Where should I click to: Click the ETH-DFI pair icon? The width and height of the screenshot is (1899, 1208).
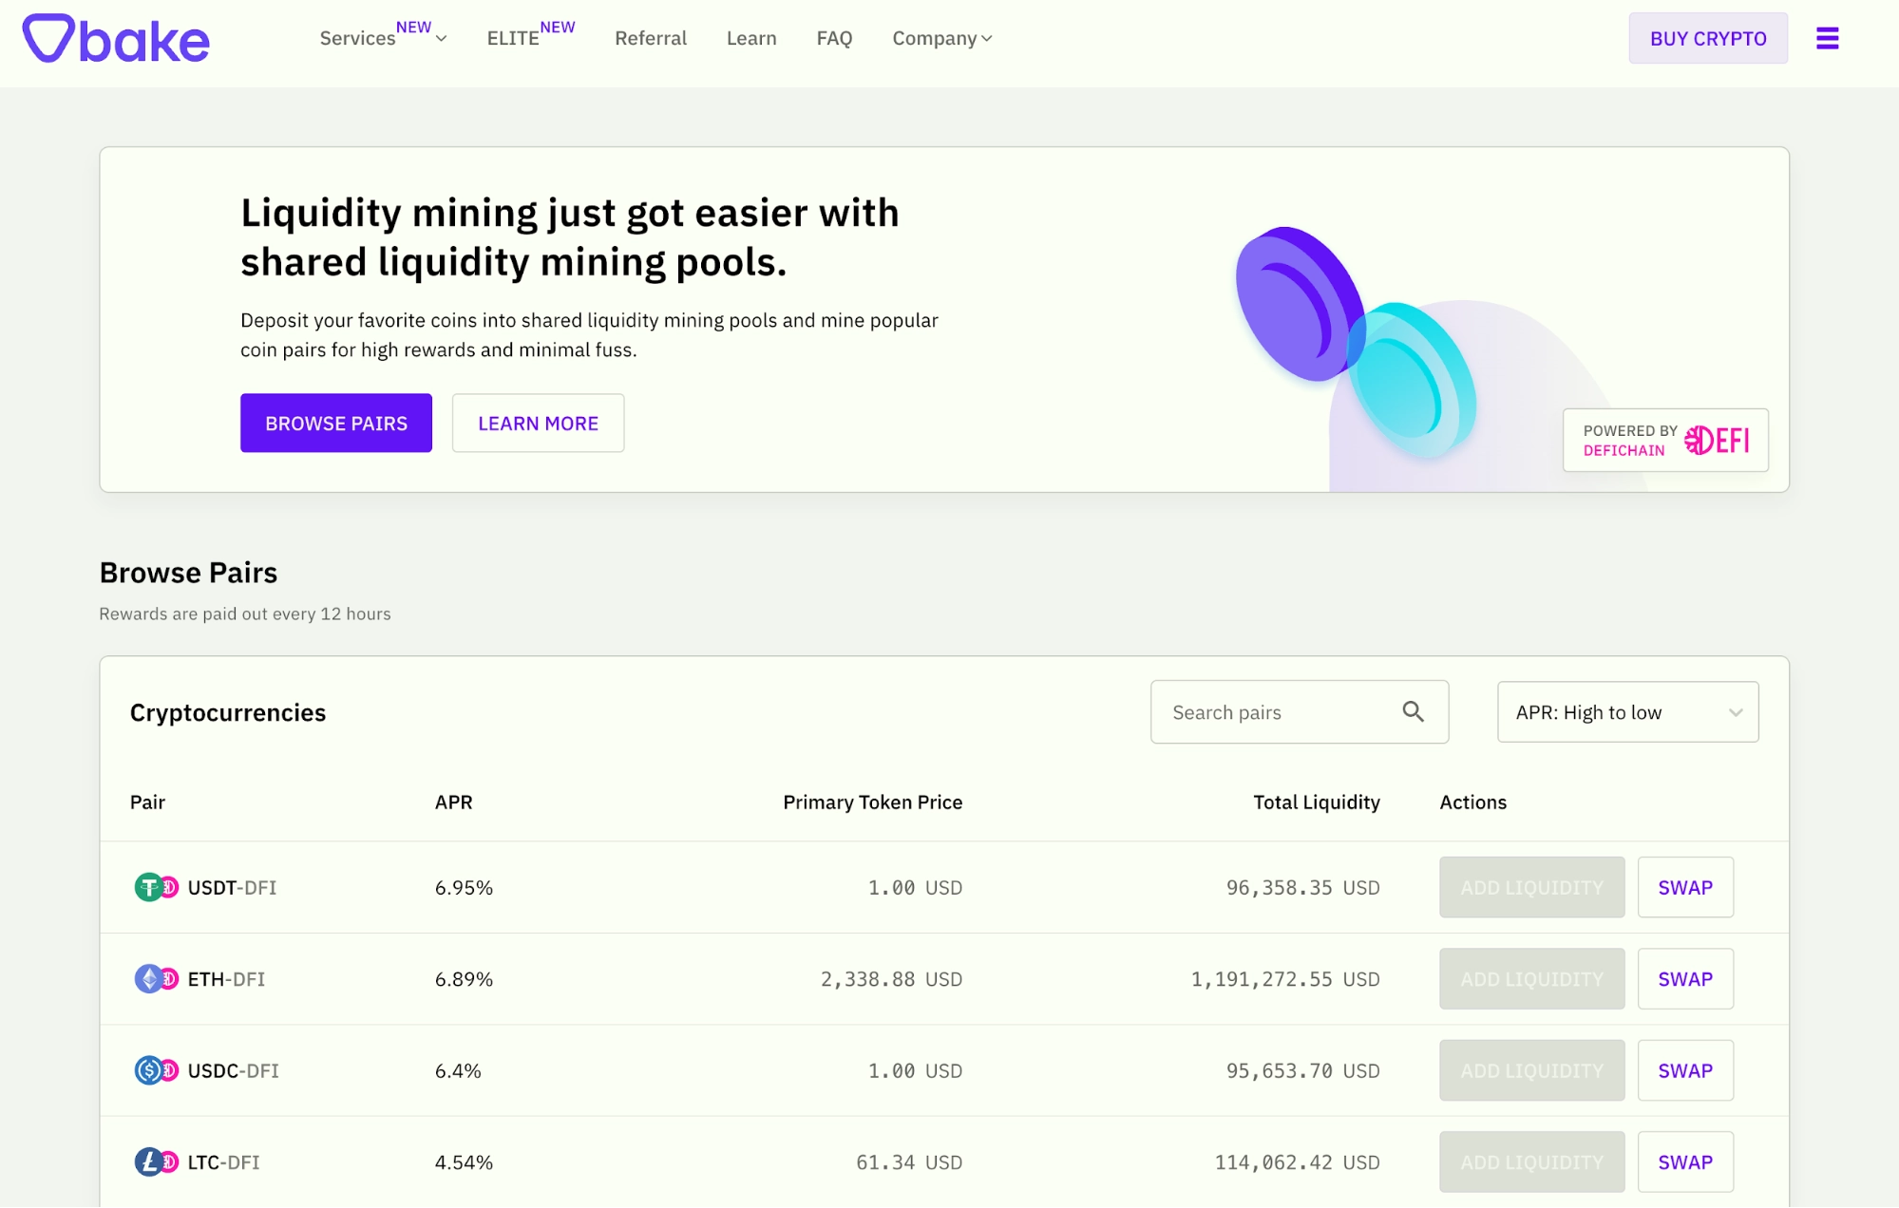pyautogui.click(x=156, y=979)
